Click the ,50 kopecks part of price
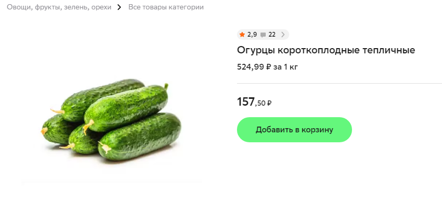The height and width of the screenshot is (215, 442). coord(260,104)
